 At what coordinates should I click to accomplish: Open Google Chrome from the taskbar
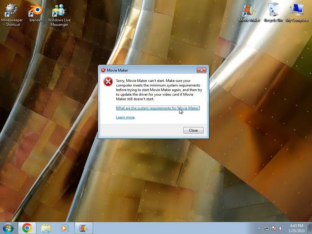27,228
